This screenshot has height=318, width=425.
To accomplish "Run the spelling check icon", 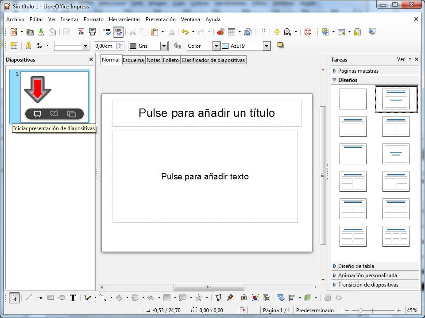I will point(107,32).
